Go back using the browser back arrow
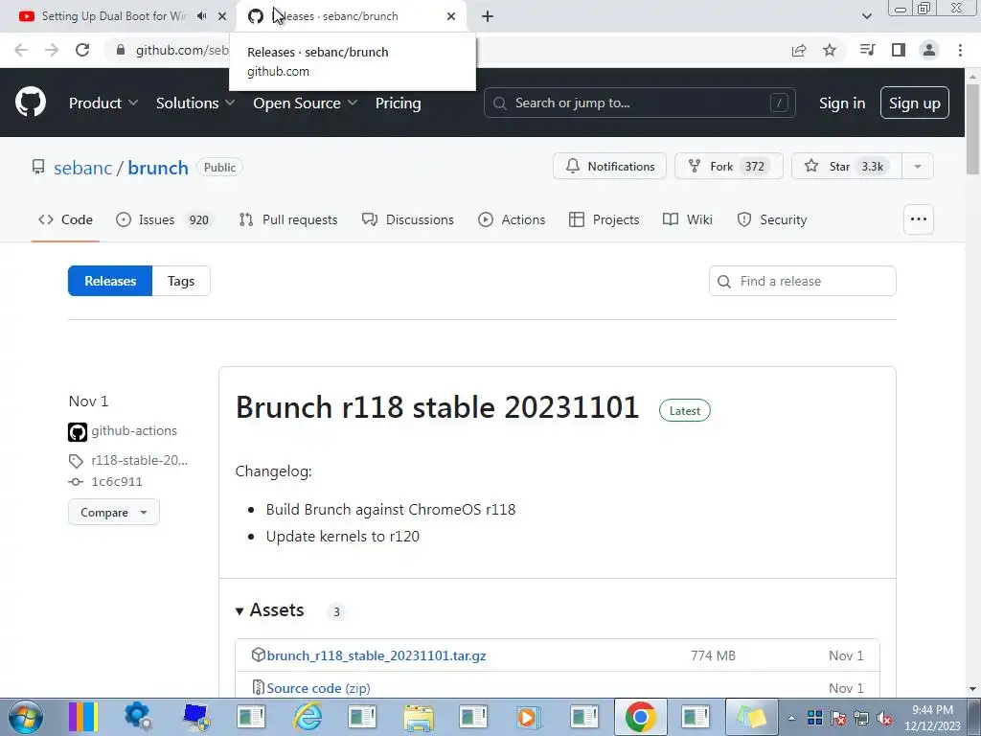The height and width of the screenshot is (736, 981). coord(21,50)
